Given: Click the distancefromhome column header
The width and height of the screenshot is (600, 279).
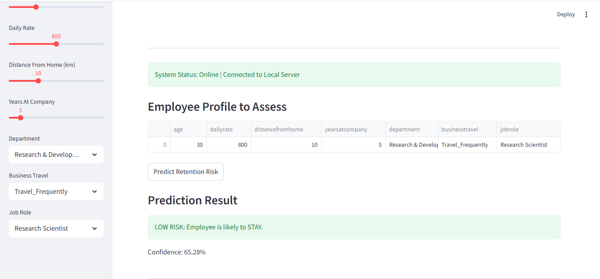Looking at the screenshot, I should pos(286,129).
